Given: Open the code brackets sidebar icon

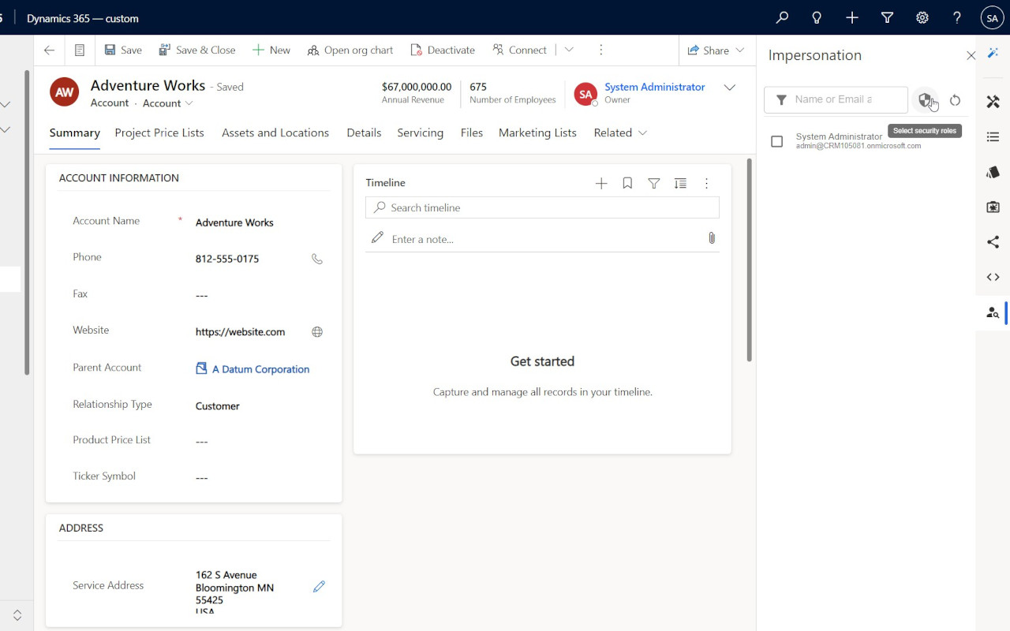Looking at the screenshot, I should coord(993,277).
